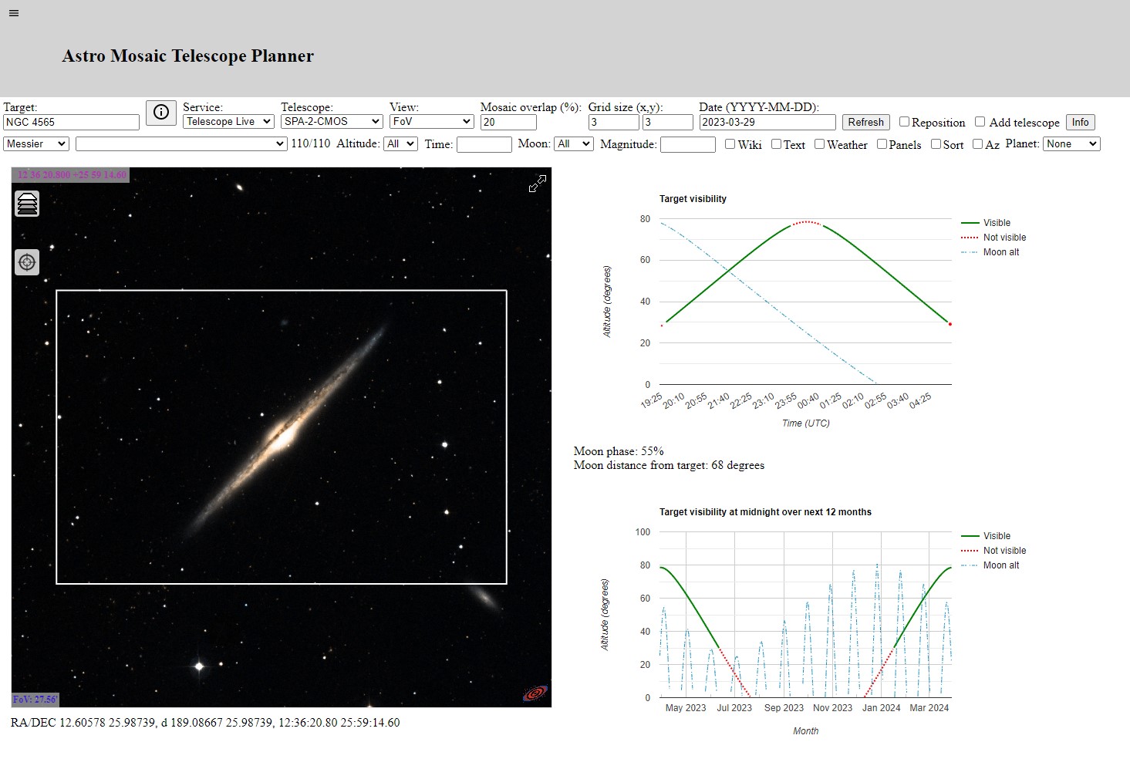Viewport: 1130px width, 769px height.
Task: Click the Mosaic overlap field
Action: [508, 122]
